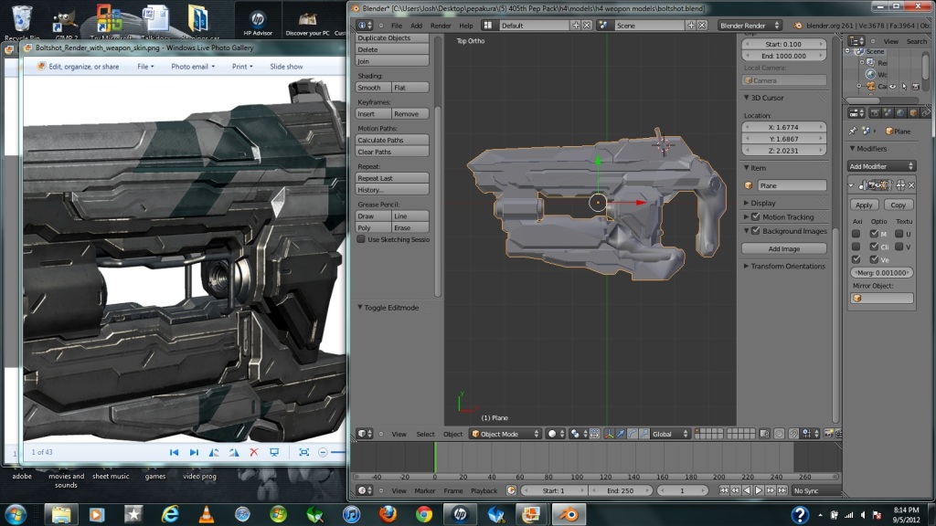
Task: Enable Use Sketching Session checkbox
Action: pos(361,239)
